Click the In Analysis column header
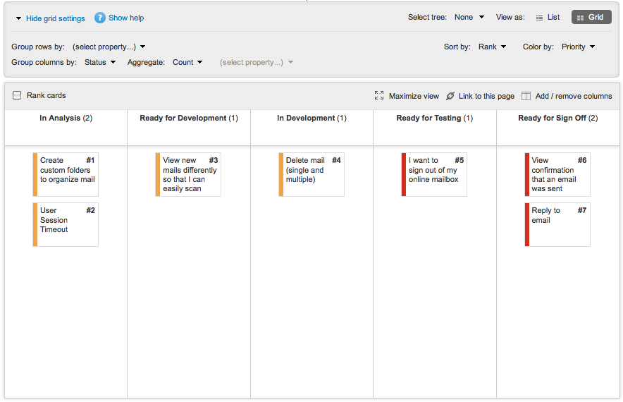Viewport: 623px width, 402px height. click(66, 118)
